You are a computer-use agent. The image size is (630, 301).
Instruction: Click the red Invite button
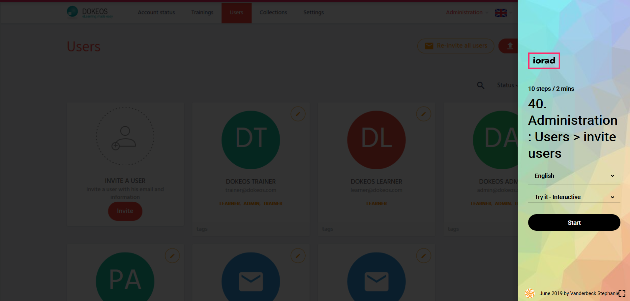click(125, 211)
